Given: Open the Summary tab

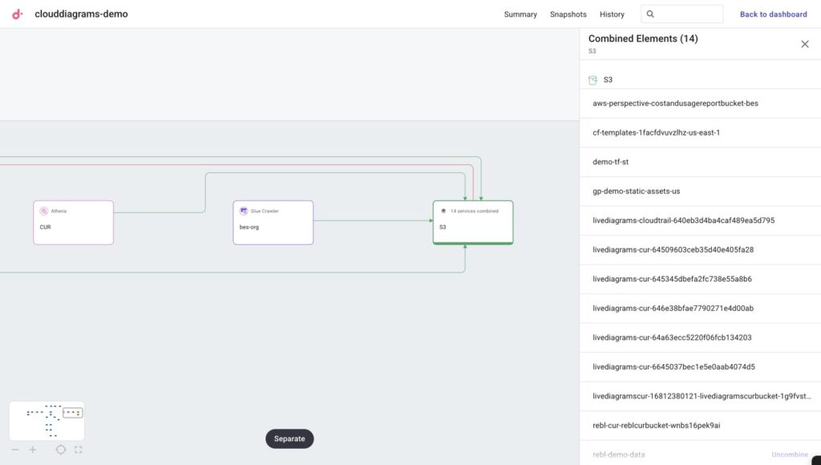Looking at the screenshot, I should click(x=520, y=14).
